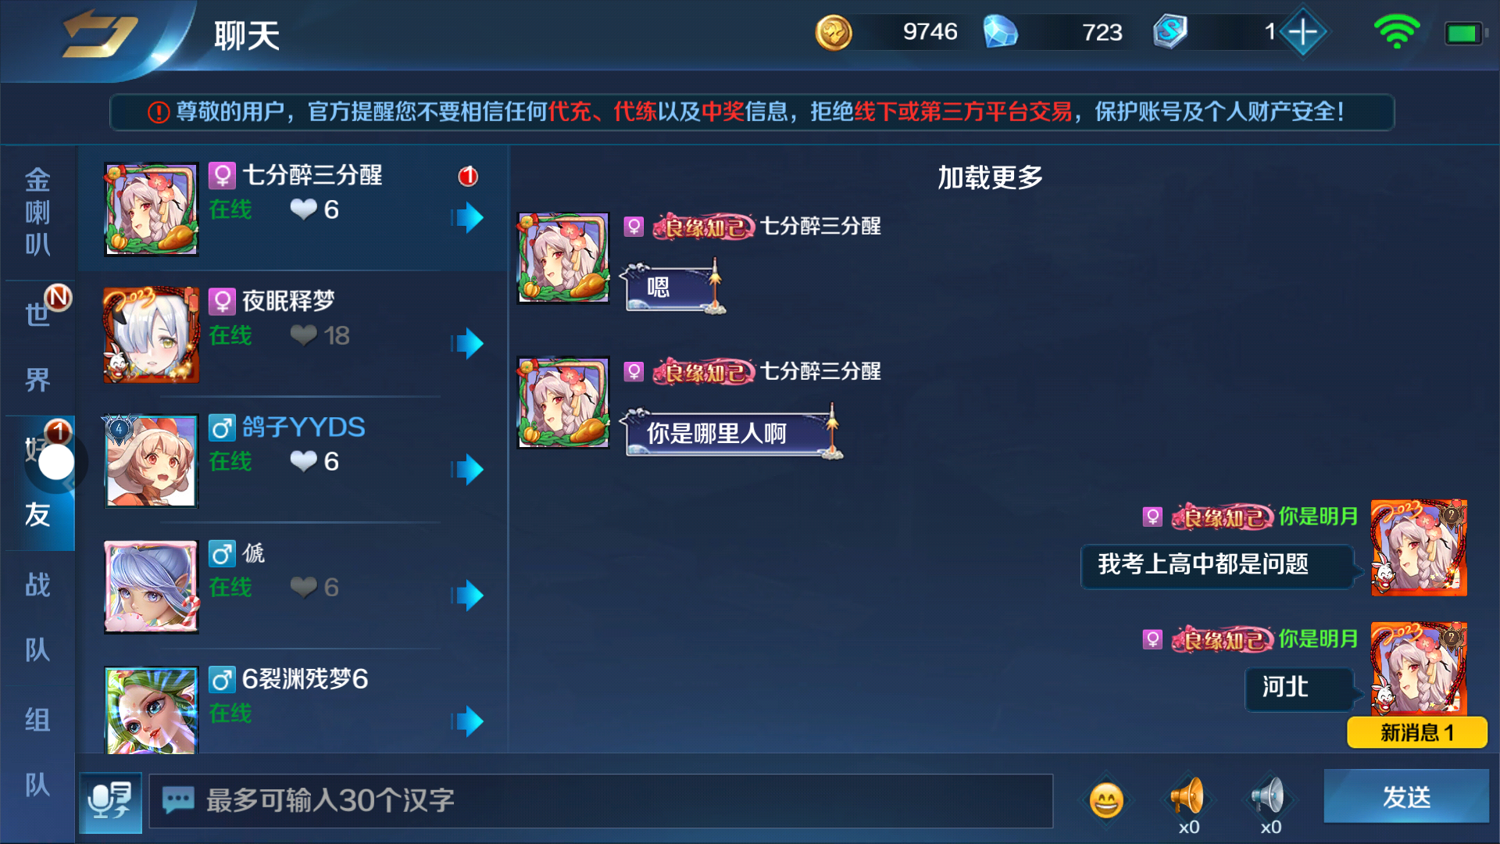Click the 发送 send button
Screen dimensions: 1500x844
(1406, 797)
